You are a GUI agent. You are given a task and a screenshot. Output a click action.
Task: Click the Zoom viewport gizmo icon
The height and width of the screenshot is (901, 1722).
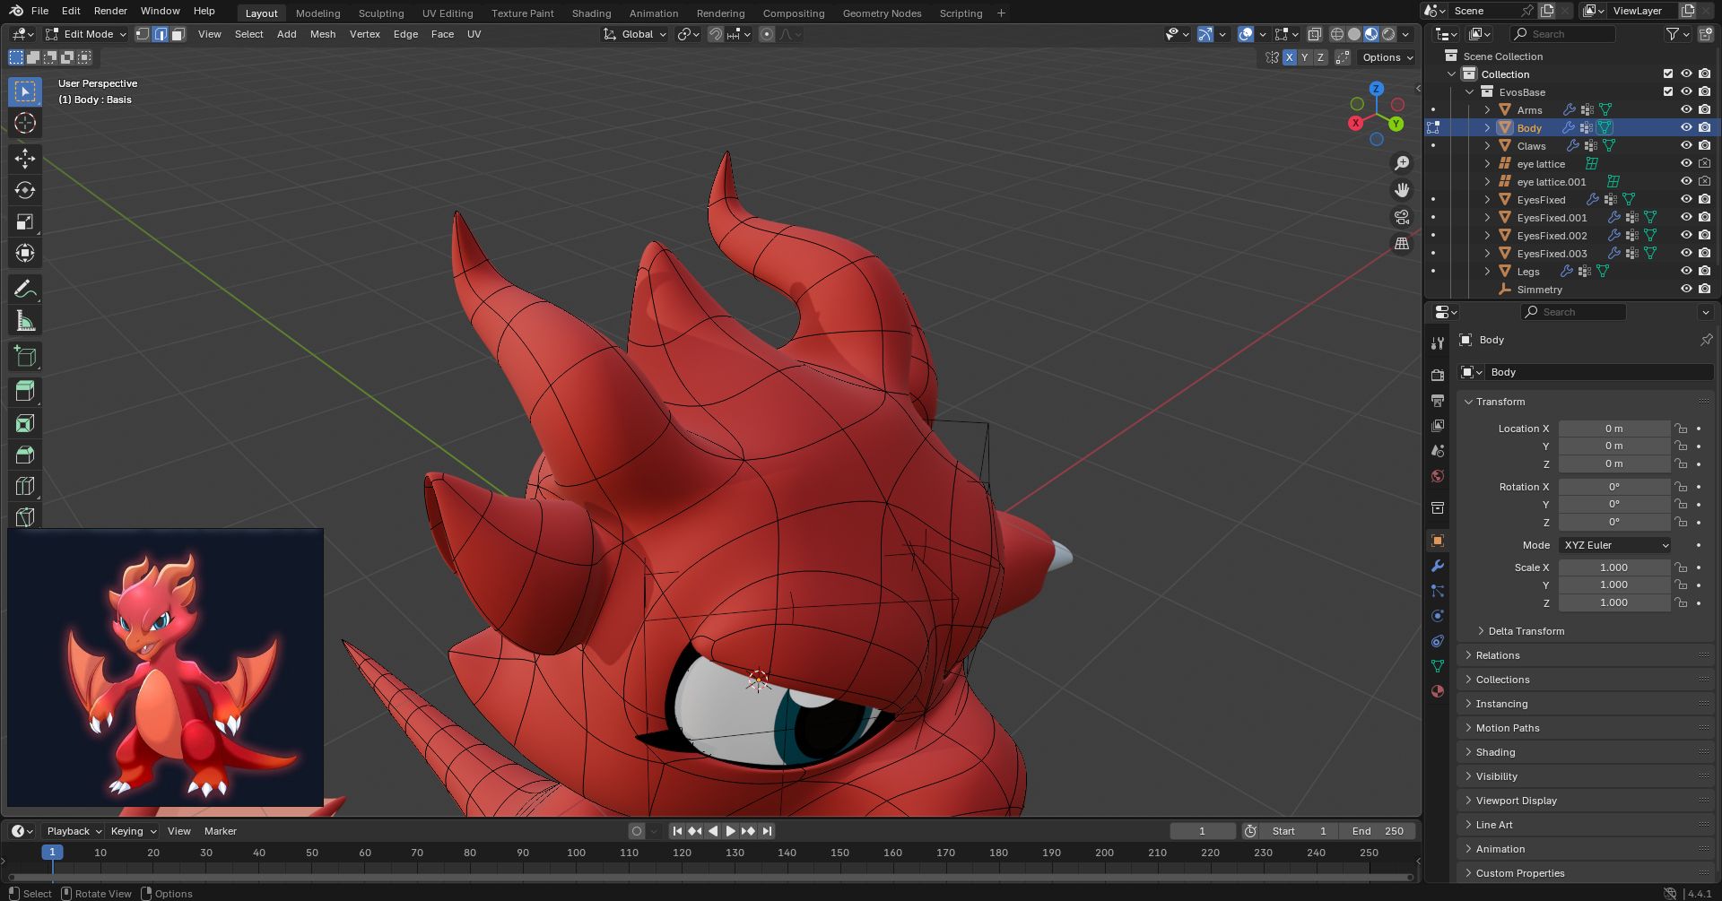(1402, 163)
